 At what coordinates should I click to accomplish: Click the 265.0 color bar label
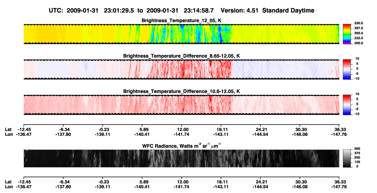[358, 33]
